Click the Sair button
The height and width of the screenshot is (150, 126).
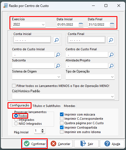click(x=86, y=144)
